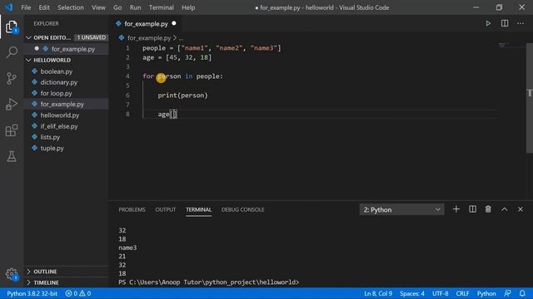The width and height of the screenshot is (533, 299).
Task: Kill terminal with trash icon
Action: (x=488, y=209)
